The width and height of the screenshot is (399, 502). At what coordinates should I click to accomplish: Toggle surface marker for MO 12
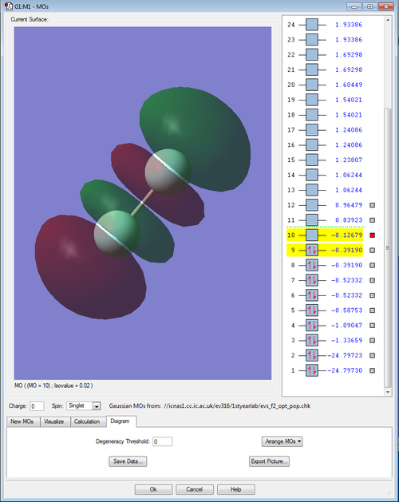coord(372,205)
